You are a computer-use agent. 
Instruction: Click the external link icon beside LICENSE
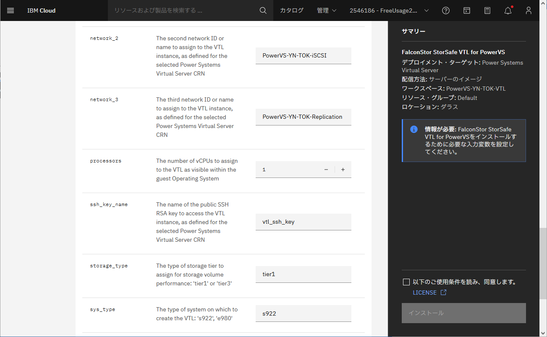[443, 293]
